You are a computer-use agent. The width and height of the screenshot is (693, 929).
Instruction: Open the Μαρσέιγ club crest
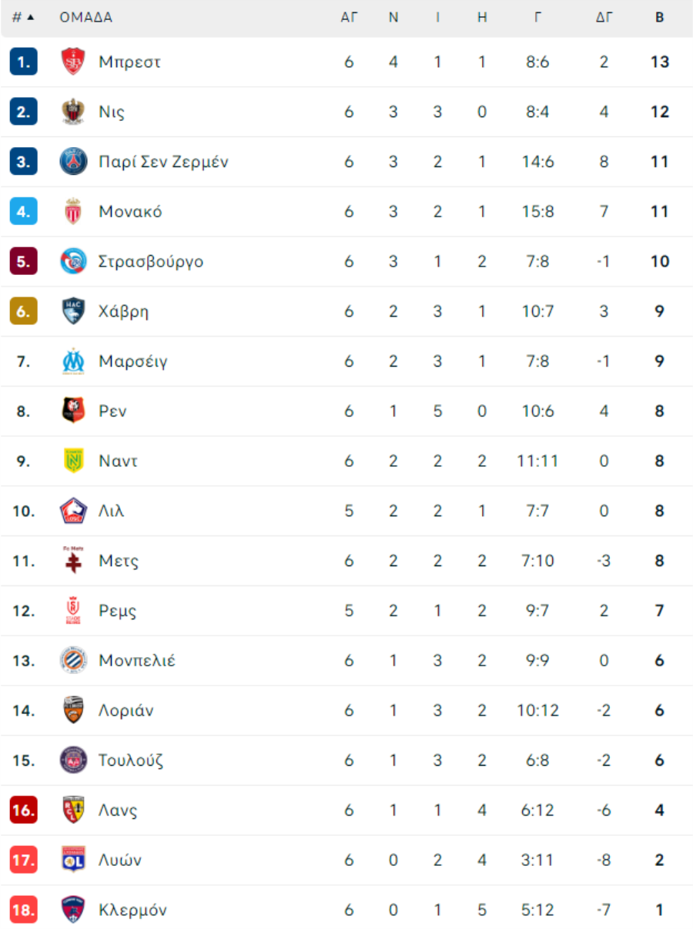pyautogui.click(x=73, y=361)
